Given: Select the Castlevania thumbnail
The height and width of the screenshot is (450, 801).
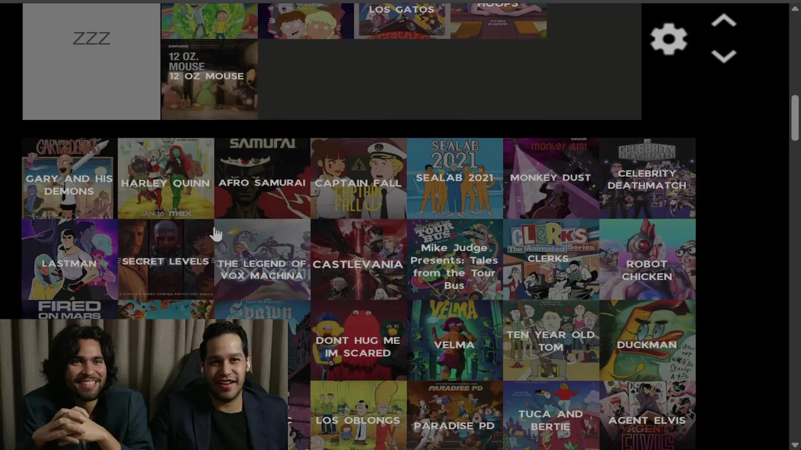Looking at the screenshot, I should click(359, 259).
